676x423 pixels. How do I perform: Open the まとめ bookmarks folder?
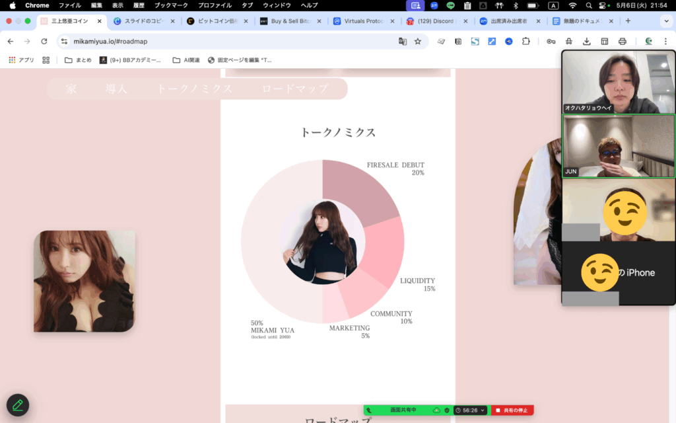pyautogui.click(x=78, y=60)
